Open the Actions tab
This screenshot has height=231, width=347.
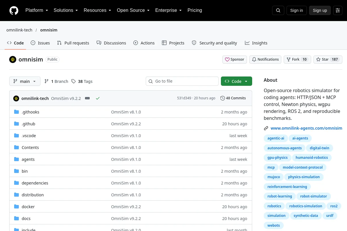(x=144, y=43)
